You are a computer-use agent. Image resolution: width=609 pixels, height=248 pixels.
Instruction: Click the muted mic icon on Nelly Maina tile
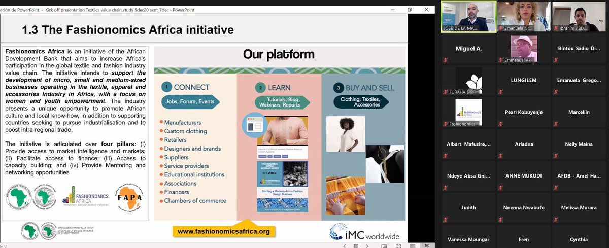coord(555,156)
